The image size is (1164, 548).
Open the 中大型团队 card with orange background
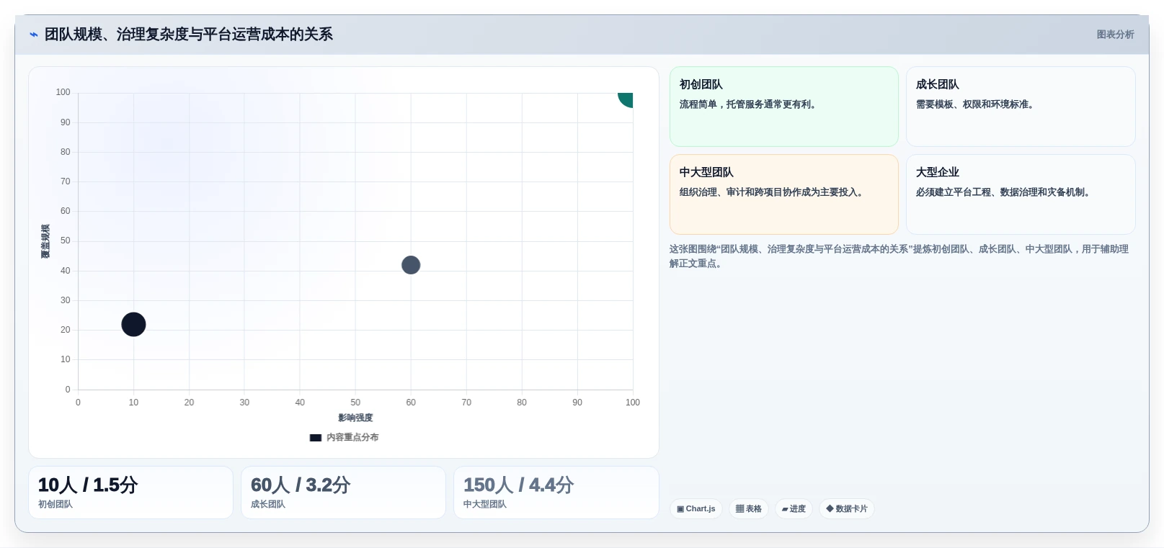(x=784, y=194)
